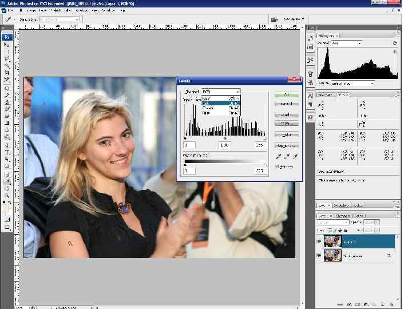Screen dimensions: 412x309
Task: Click the foreground color swatch
Action: pyautogui.click(x=5, y=208)
